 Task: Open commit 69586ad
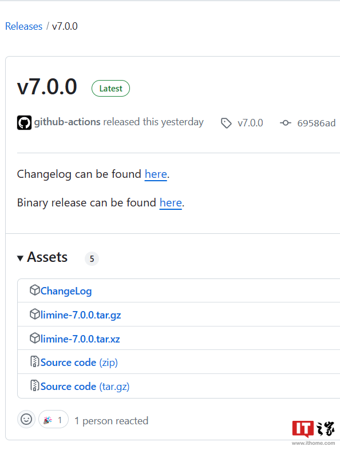click(x=316, y=123)
